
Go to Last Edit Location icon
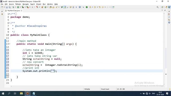pos(100,7)
